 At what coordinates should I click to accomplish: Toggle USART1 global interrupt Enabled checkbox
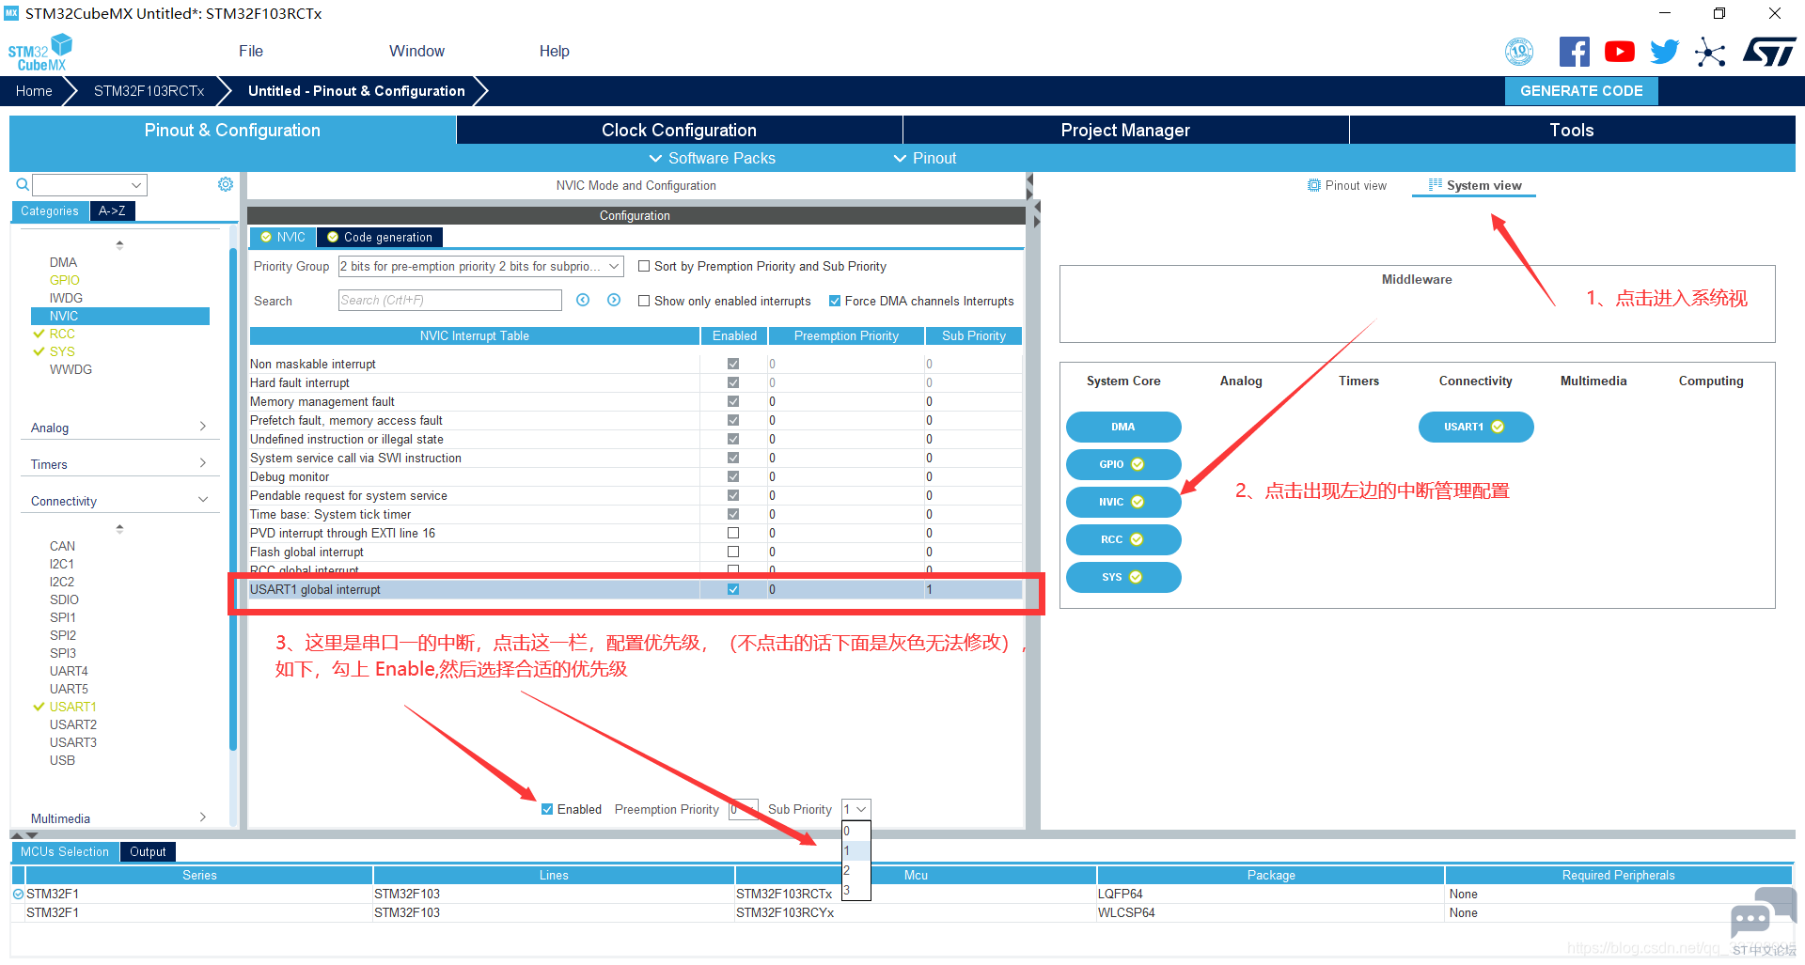[733, 590]
